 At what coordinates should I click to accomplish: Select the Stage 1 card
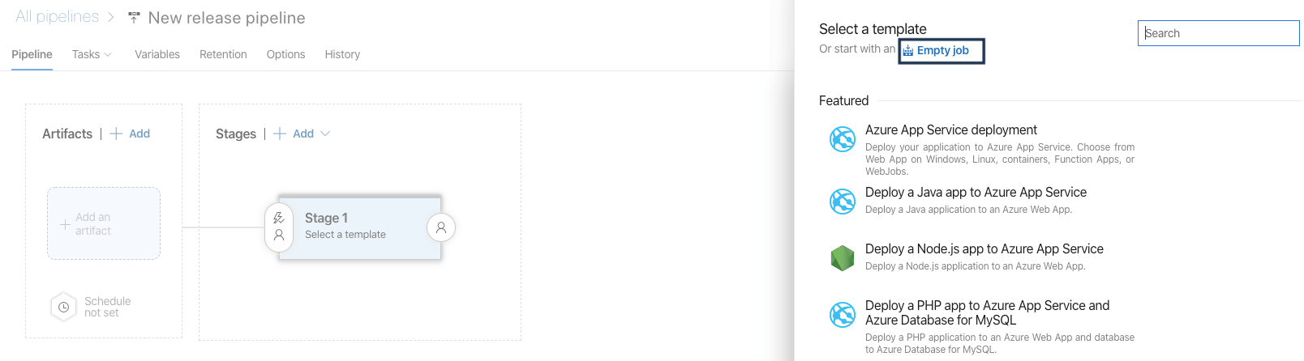[x=360, y=227]
